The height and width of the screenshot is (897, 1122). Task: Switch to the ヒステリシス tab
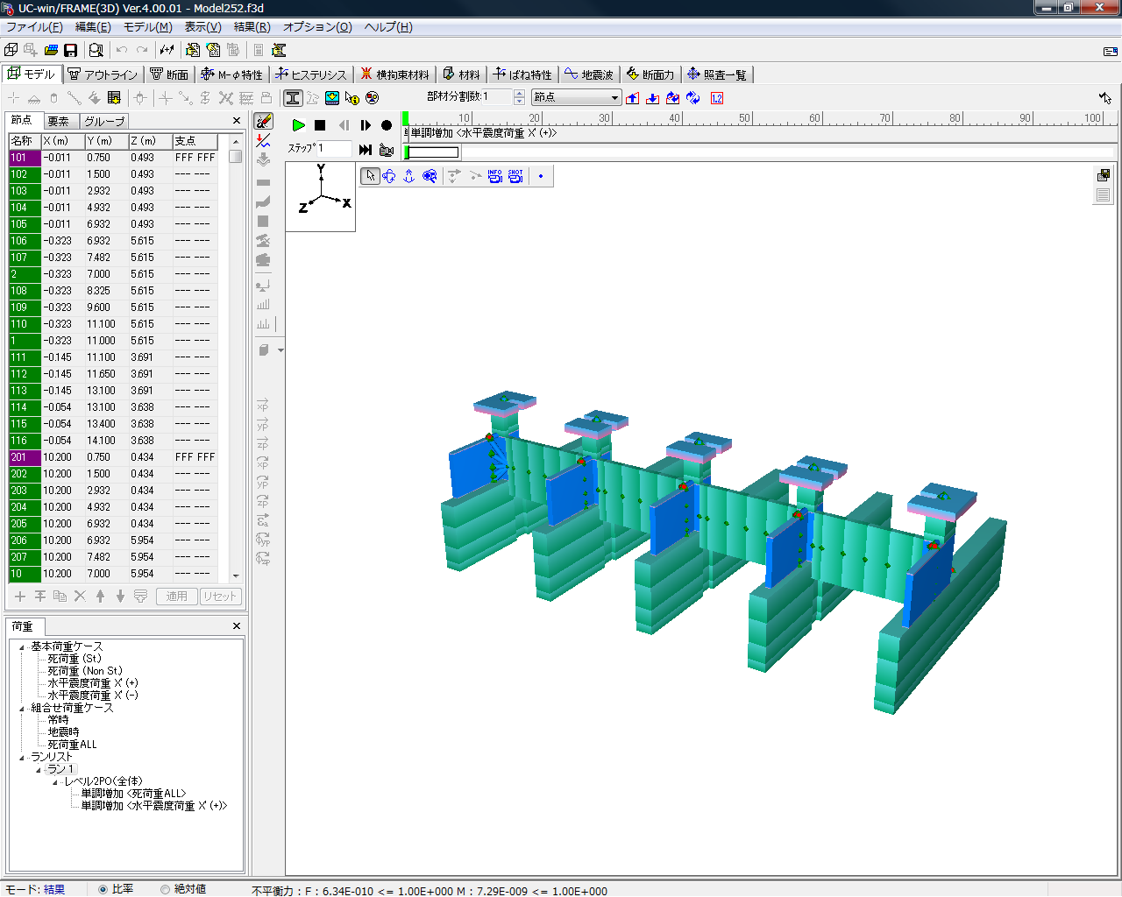click(x=311, y=74)
